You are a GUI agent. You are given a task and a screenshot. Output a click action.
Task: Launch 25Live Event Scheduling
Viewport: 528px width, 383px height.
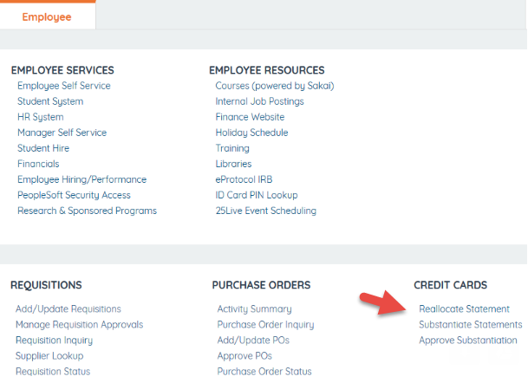pyautogui.click(x=265, y=211)
